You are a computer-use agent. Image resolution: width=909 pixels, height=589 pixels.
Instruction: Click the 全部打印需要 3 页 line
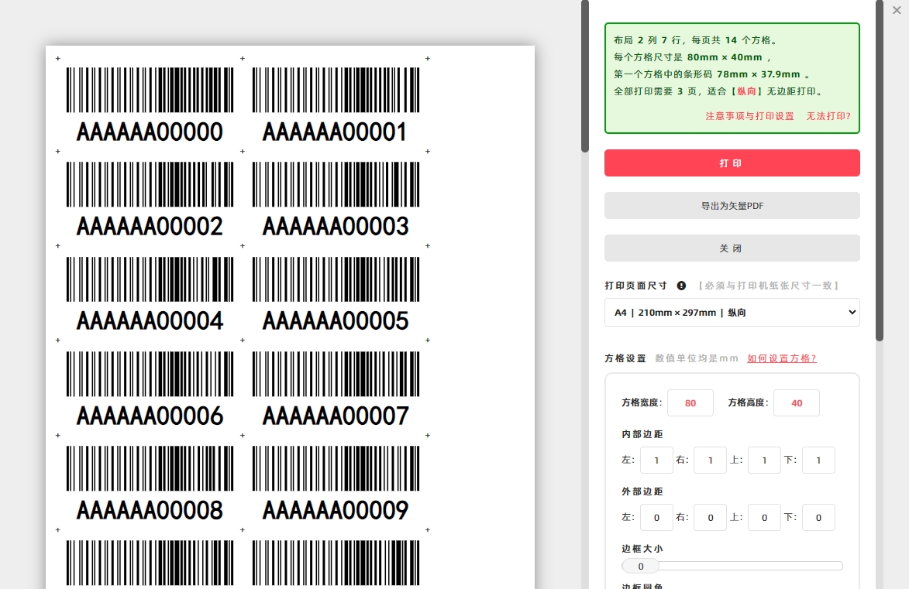[719, 91]
